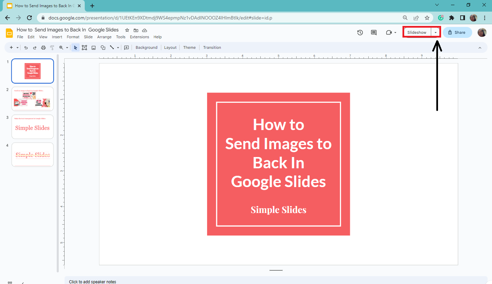Click the Share button
The image size is (492, 284).
coord(457,32)
